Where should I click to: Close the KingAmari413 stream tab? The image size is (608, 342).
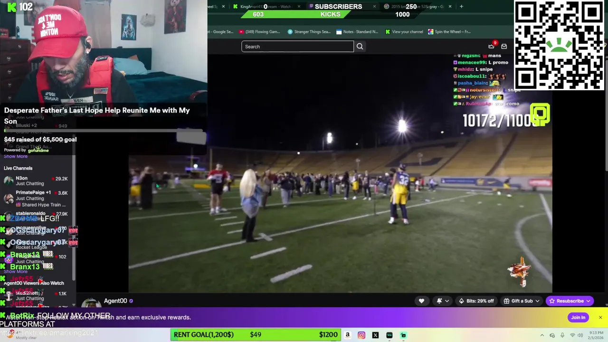pyautogui.click(x=299, y=7)
